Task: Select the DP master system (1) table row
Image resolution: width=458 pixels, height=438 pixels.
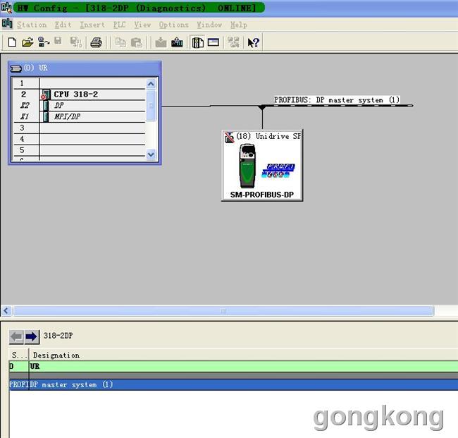Action: point(233,384)
